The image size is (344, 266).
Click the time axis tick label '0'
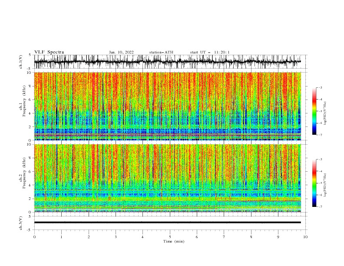pos(34,237)
